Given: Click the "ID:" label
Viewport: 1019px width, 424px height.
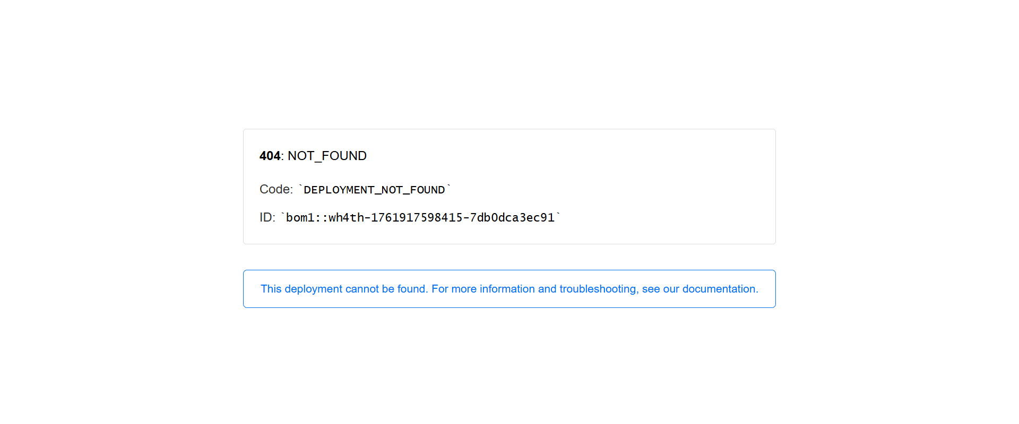Looking at the screenshot, I should 267,217.
